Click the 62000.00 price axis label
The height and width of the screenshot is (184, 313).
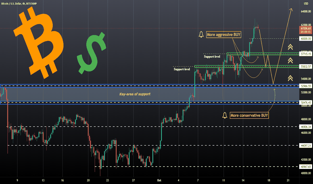click(306, 25)
